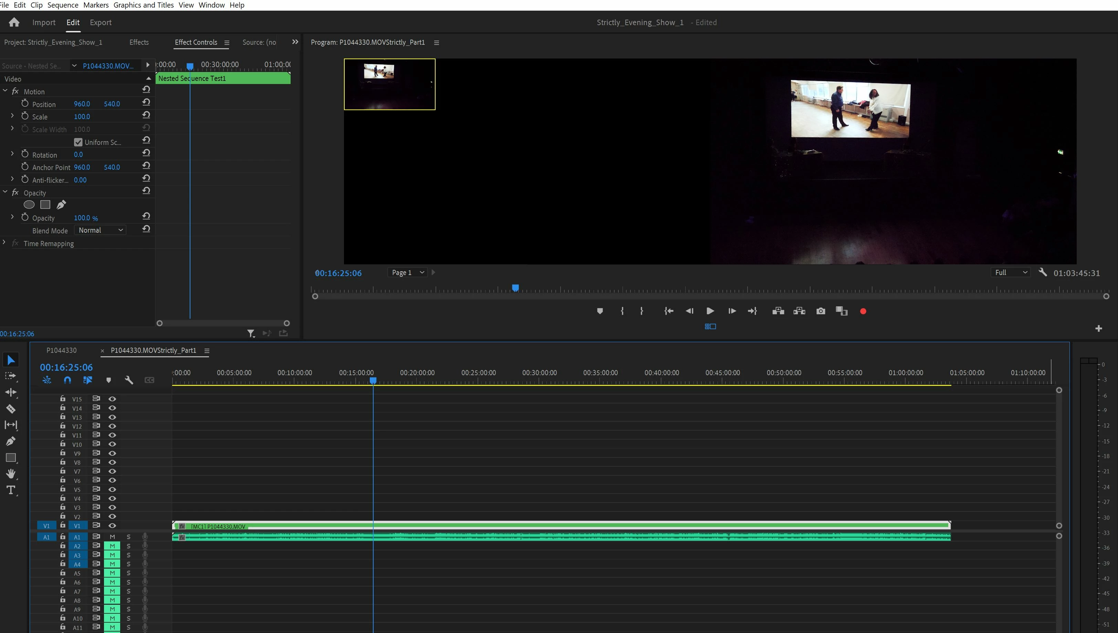Image resolution: width=1118 pixels, height=633 pixels.
Task: Reset the Position parameter
Action: (x=146, y=102)
